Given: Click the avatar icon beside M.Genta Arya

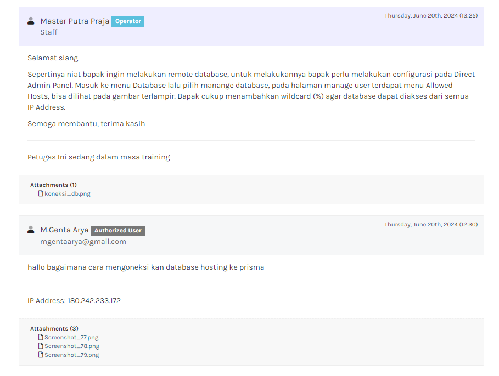Looking at the screenshot, I should pos(31,230).
